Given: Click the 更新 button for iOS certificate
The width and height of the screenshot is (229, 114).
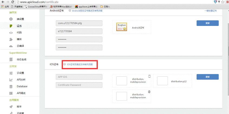Looking at the screenshot, I should (207, 77).
